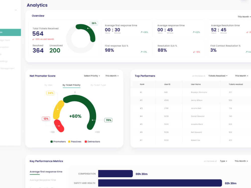Image resolution: width=251 pixels, height=188 pixels.
Task: Select Average first response time metric tab
Action: [46, 172]
